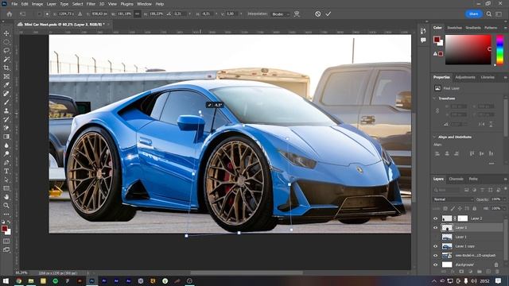Click the Share button
The height and width of the screenshot is (286, 509).
coord(474,14)
